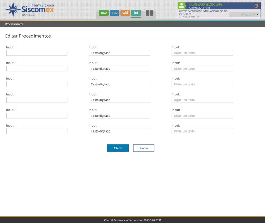Click the first 'Digite um texto' placeholder field

(202, 53)
